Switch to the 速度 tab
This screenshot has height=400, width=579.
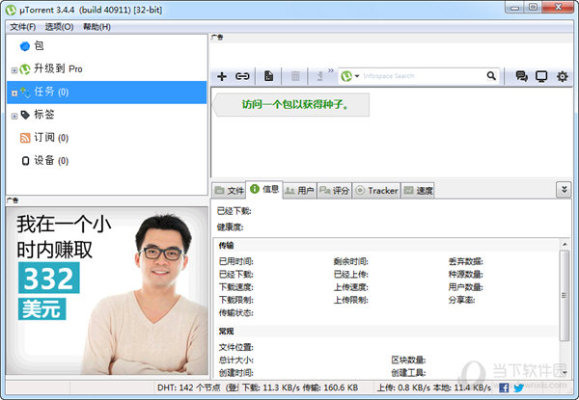[418, 190]
